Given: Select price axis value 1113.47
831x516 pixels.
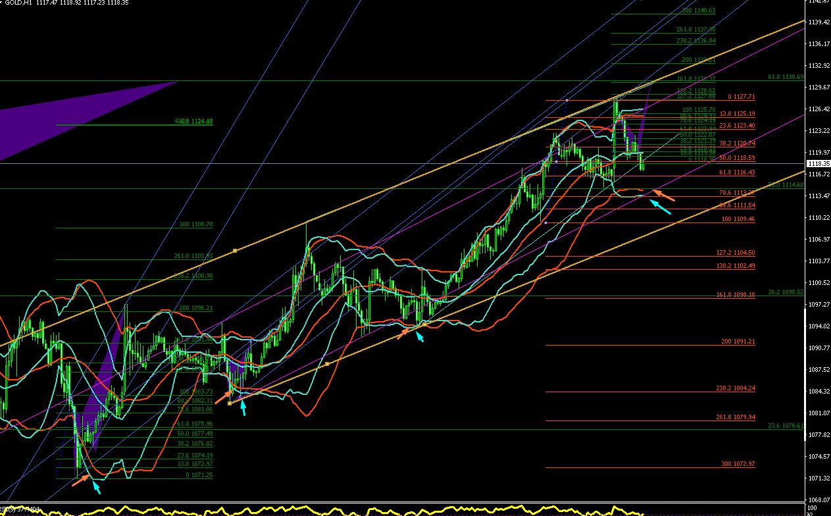Looking at the screenshot, I should [819, 196].
